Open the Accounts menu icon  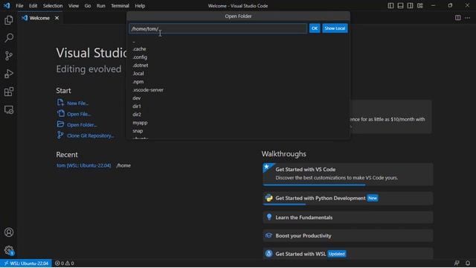[9, 232]
